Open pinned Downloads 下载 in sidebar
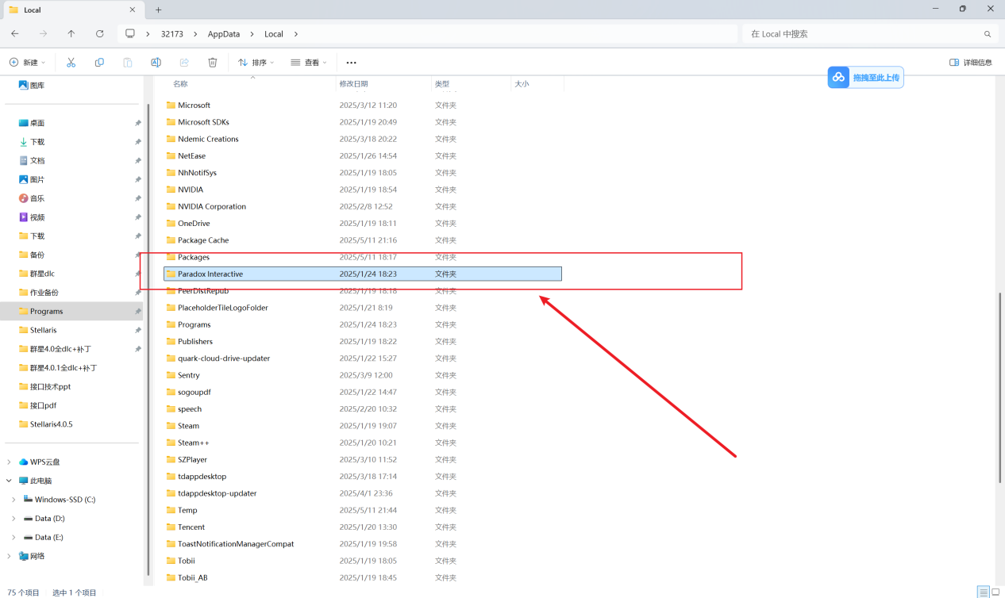This screenshot has height=598, width=1005. click(32, 142)
